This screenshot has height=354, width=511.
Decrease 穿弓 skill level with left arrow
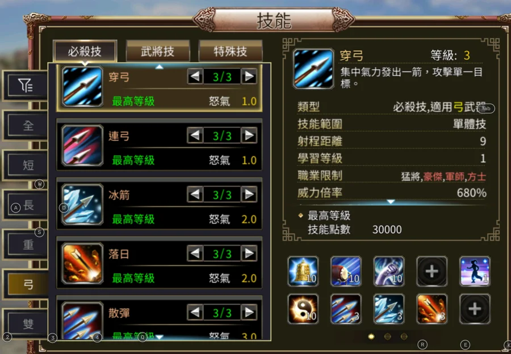pos(195,77)
